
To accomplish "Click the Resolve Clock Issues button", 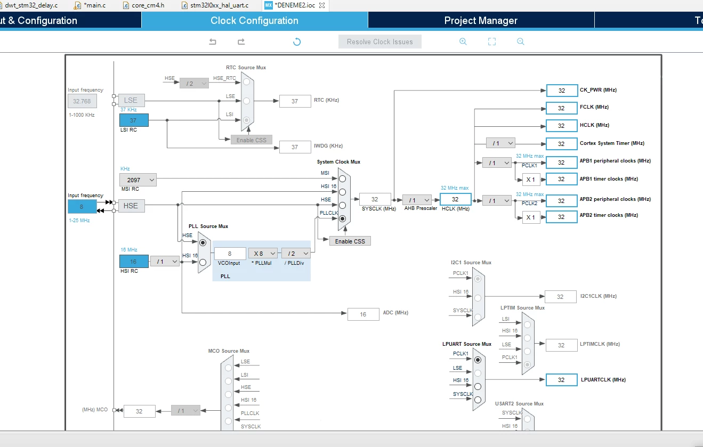I will click(x=380, y=42).
